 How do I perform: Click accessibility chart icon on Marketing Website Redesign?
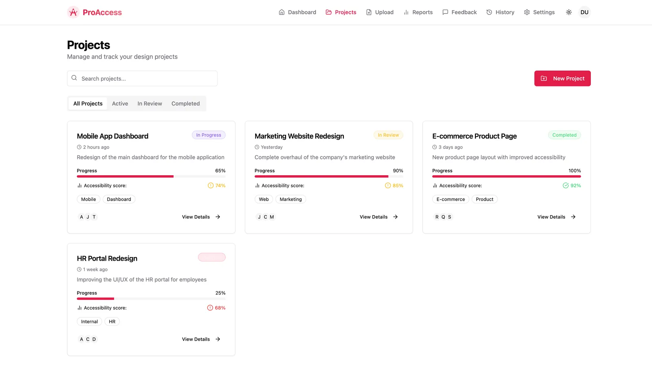click(x=257, y=185)
